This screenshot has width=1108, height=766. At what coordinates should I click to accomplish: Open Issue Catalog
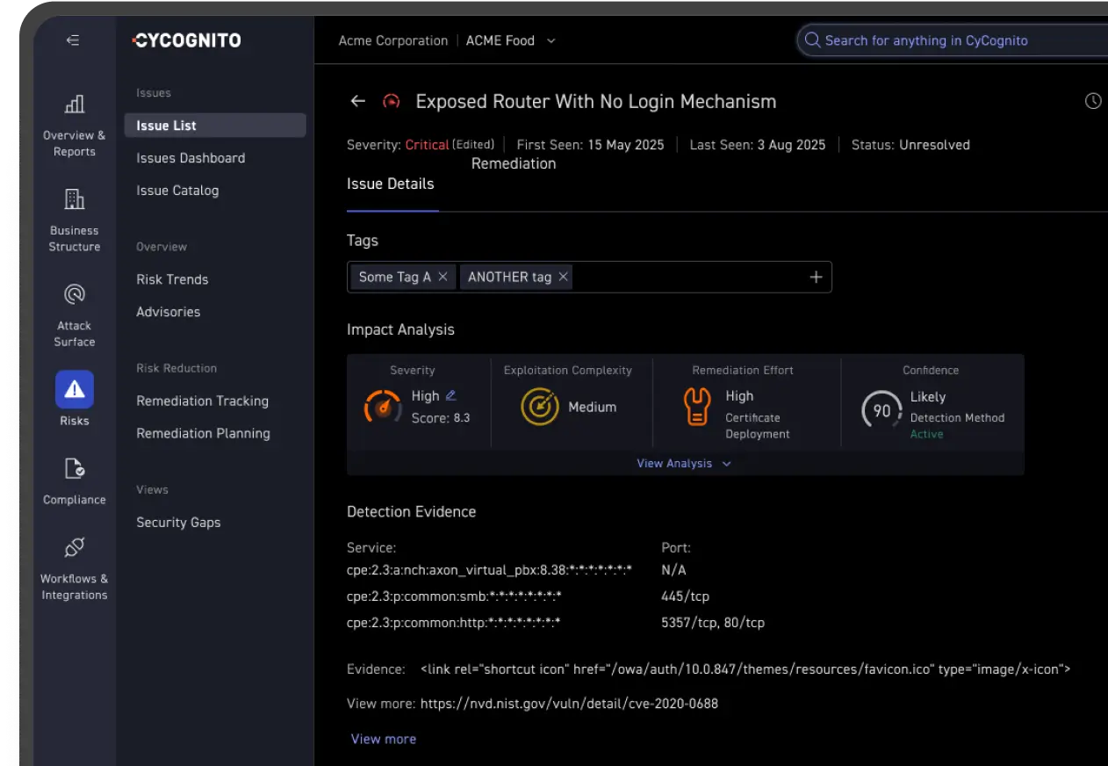[177, 191]
